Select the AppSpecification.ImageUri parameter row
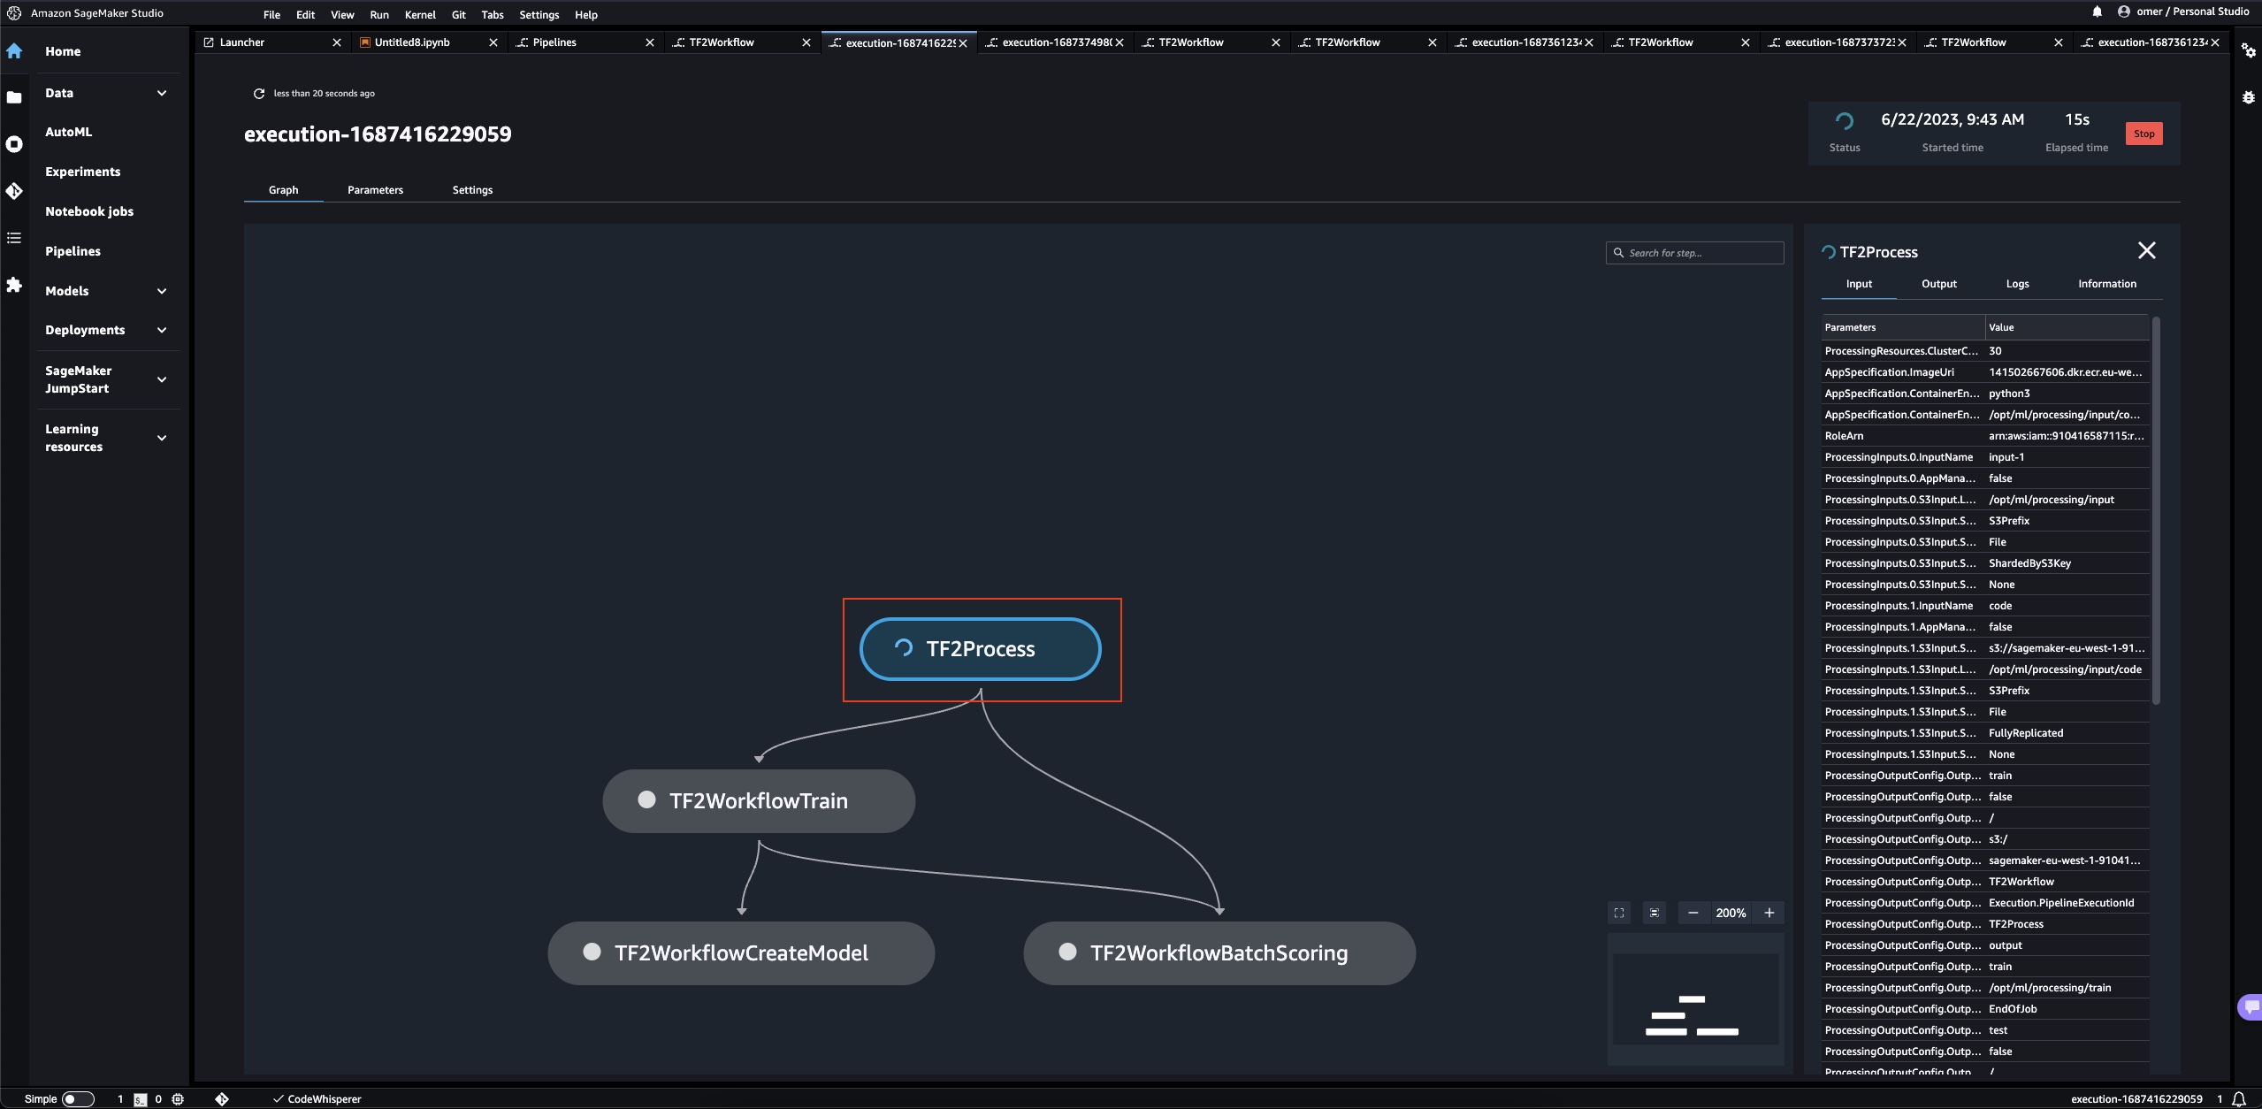 pos(1984,372)
